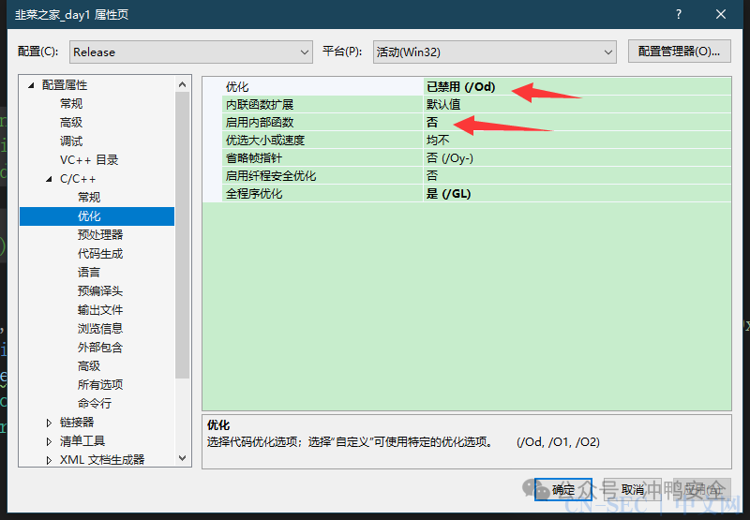Click the 配置属性 tree label

(x=65, y=85)
